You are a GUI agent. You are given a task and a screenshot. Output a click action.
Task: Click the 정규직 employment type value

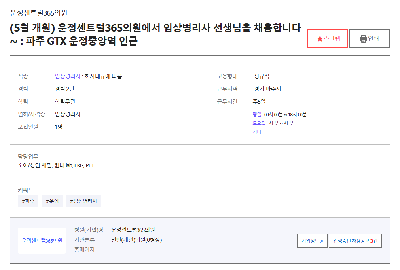pyautogui.click(x=262, y=76)
